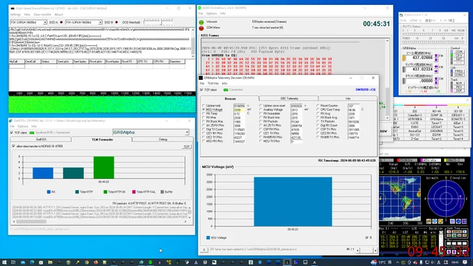
Task: Click the 437.02666 beacon frequency field
Action: pyautogui.click(x=420, y=57)
